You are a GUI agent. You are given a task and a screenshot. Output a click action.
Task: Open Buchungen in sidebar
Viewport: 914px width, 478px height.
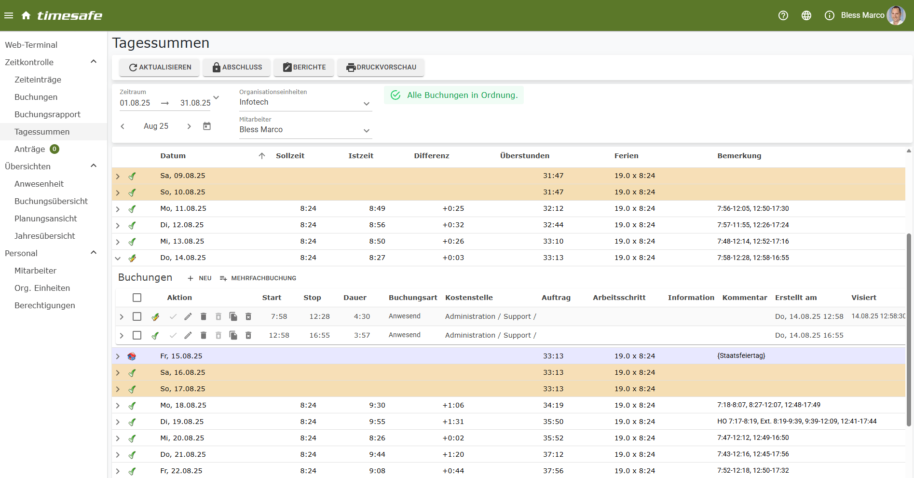pyautogui.click(x=36, y=97)
